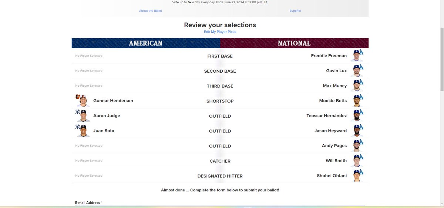Click the Teoscar Hernández name
444x208 pixels.
point(327,115)
